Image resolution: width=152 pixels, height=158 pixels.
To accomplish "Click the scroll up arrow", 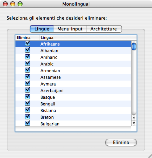I will 134,118.
